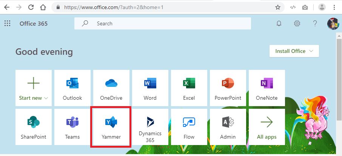The height and width of the screenshot is (156, 342).
Task: Open the Flow app tile
Action: coord(189,127)
